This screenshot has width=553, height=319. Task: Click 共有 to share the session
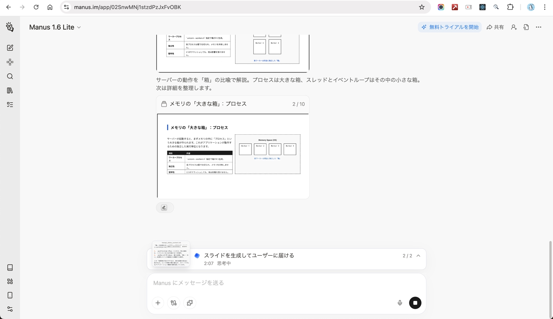495,27
